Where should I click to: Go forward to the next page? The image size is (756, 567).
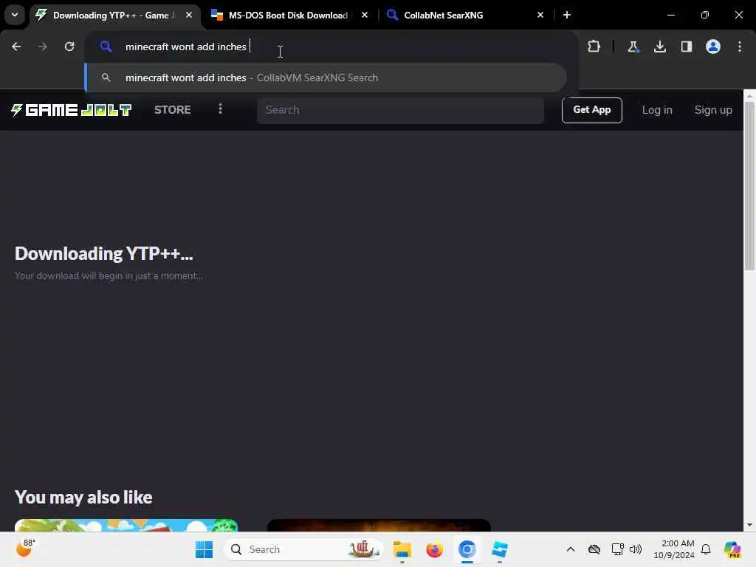coord(42,47)
